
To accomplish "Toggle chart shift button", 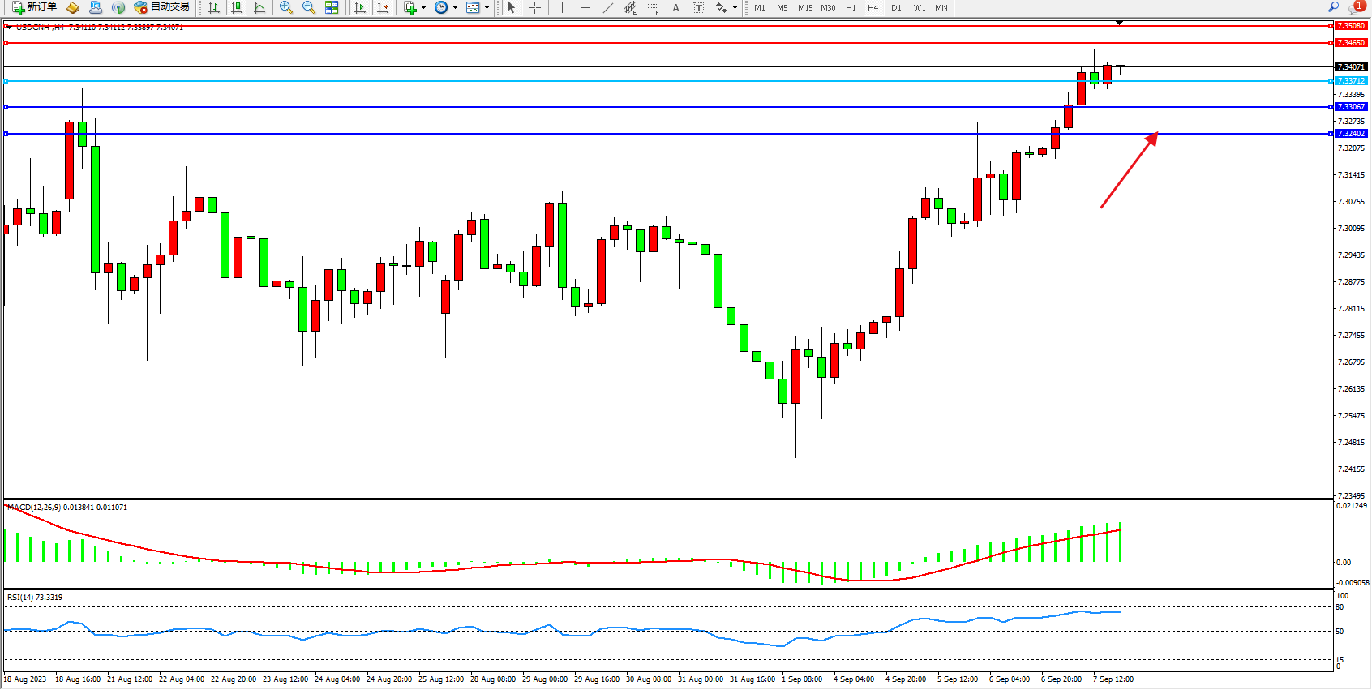I will click(x=383, y=8).
